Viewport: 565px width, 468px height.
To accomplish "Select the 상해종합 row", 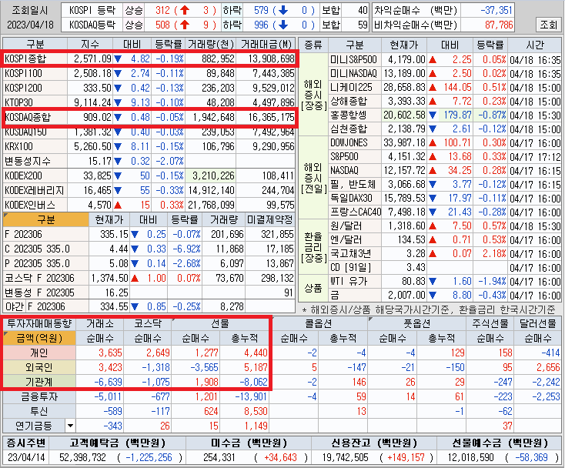I will (x=445, y=102).
